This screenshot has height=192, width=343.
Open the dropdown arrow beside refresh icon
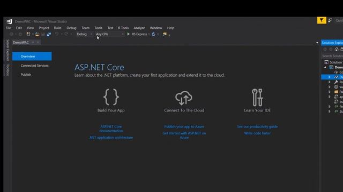pos(158,34)
